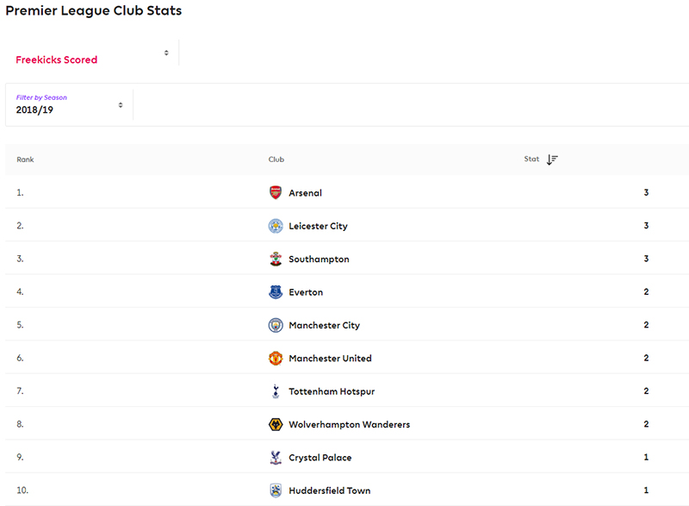Click the Club column header

(x=276, y=159)
